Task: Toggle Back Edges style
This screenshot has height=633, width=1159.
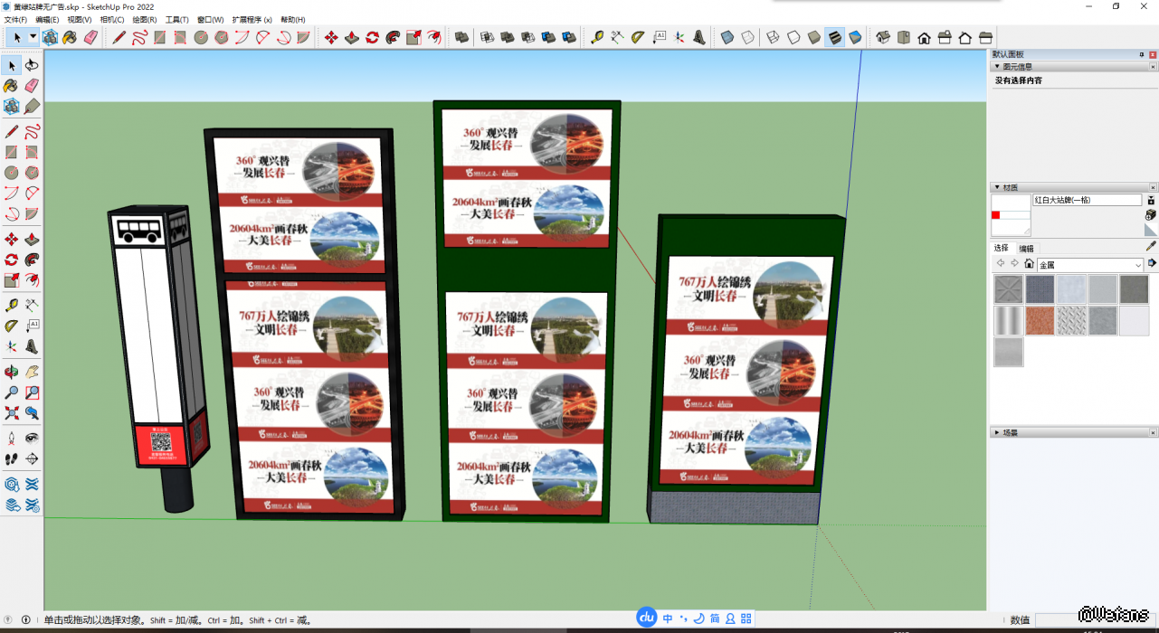Action: click(748, 37)
